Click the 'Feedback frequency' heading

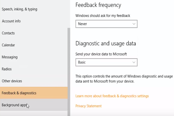point(98,5)
